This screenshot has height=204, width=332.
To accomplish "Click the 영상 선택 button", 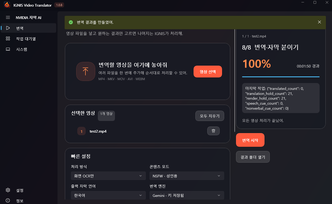I will coord(208,72).
